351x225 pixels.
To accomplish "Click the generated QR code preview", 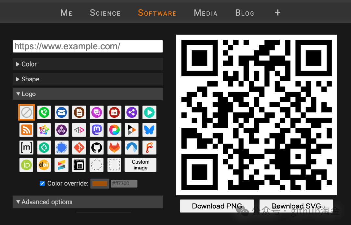I will [x=256, y=115].
